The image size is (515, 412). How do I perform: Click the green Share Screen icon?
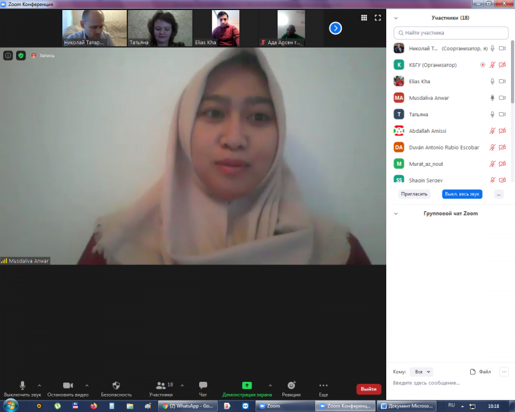point(247,386)
